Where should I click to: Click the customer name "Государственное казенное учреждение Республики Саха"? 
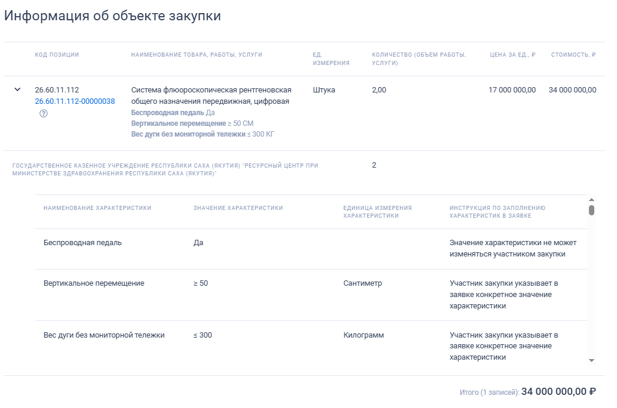click(165, 169)
